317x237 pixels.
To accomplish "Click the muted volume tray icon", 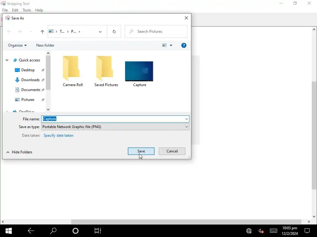I will pyautogui.click(x=261, y=231).
